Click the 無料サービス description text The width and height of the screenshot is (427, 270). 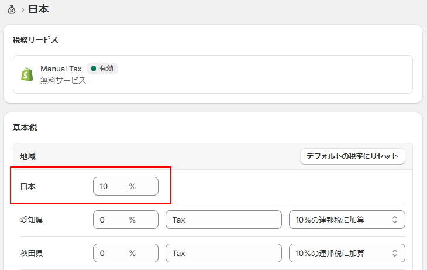coord(63,81)
